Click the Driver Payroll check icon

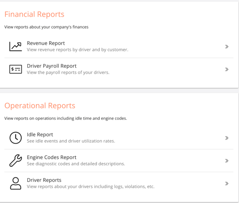tap(16, 69)
